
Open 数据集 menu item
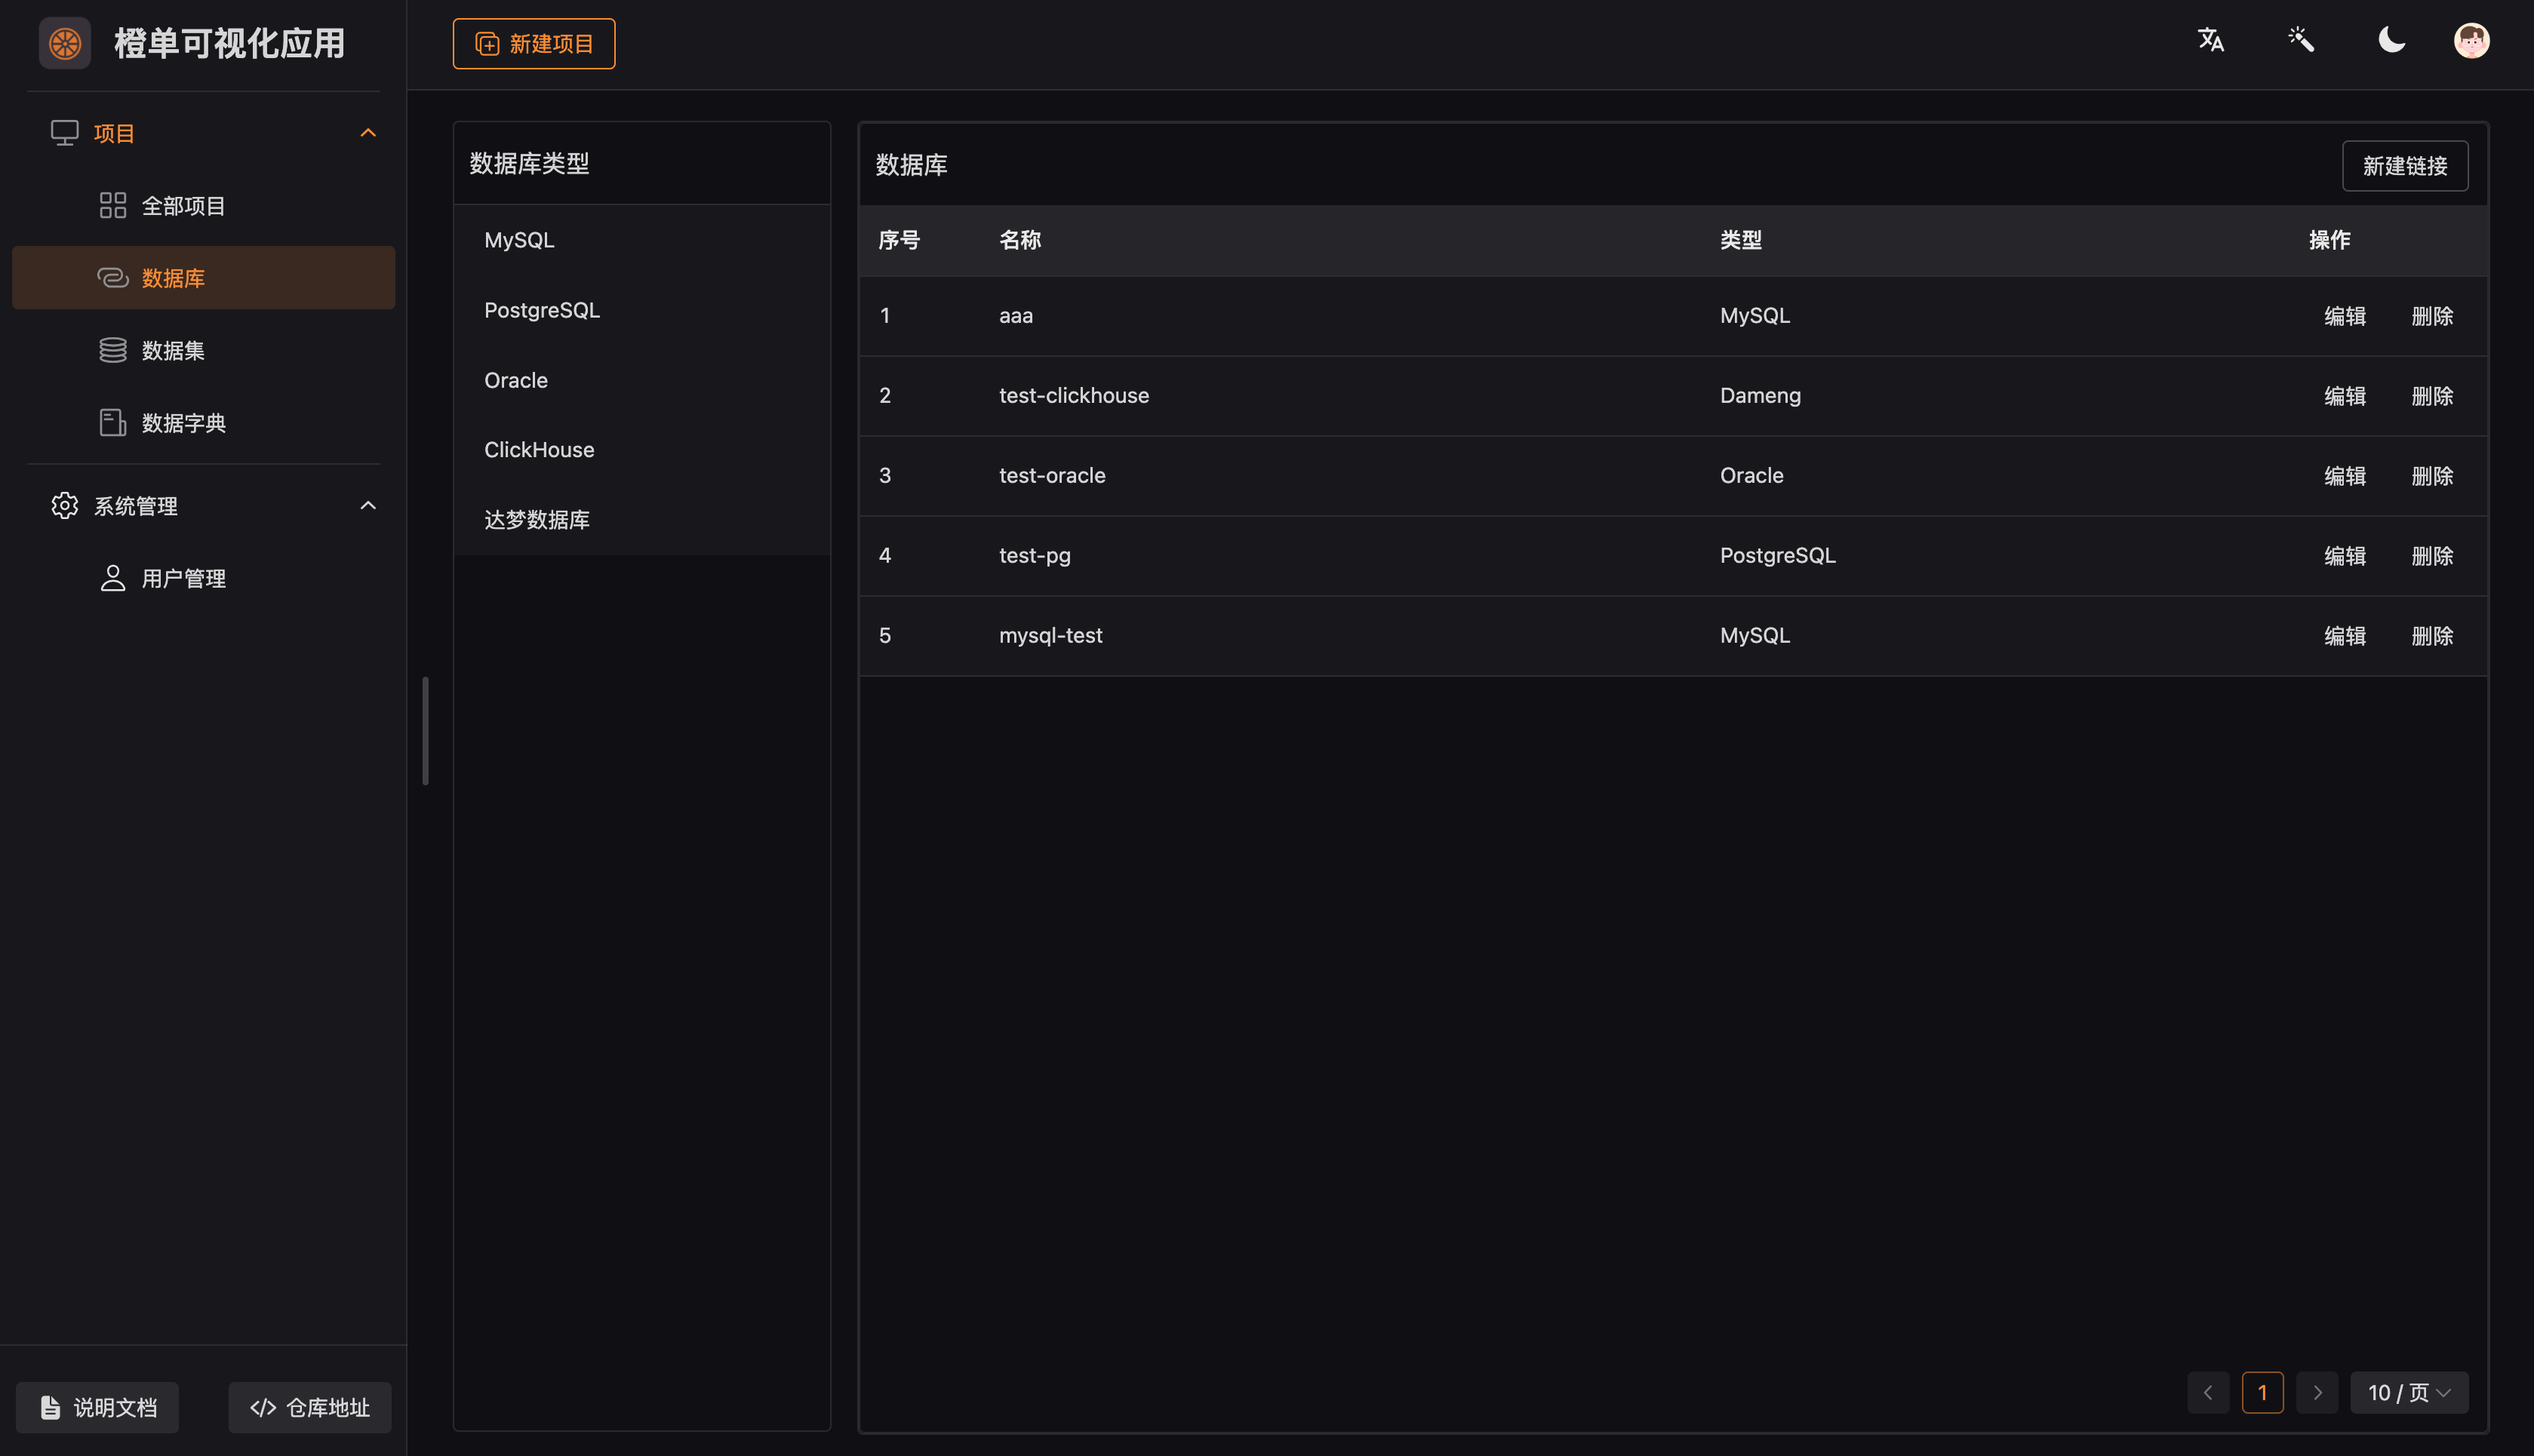click(204, 350)
